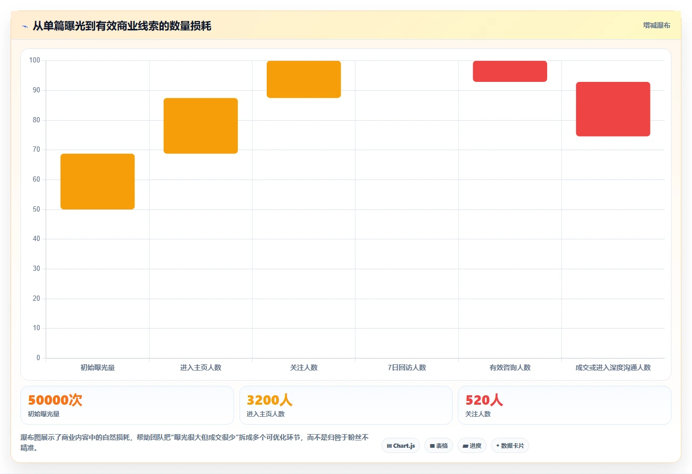This screenshot has width=692, height=474.
Task: Select the red 有效咨询人数 waterfall bar
Action: 510,71
